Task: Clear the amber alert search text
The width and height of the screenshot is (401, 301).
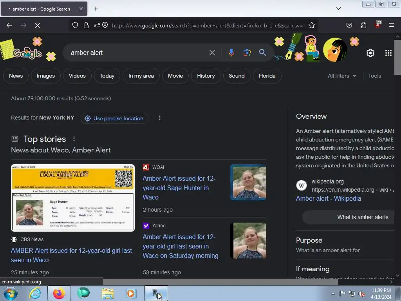Action: tap(212, 53)
